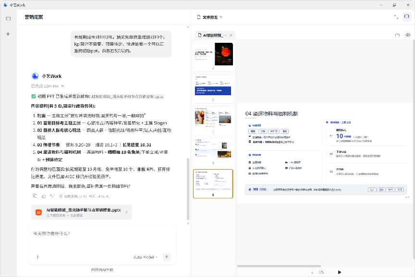This screenshot has height=277, width=415.
Task: Open the Auto-Model selector dropdown
Action: 146,257
